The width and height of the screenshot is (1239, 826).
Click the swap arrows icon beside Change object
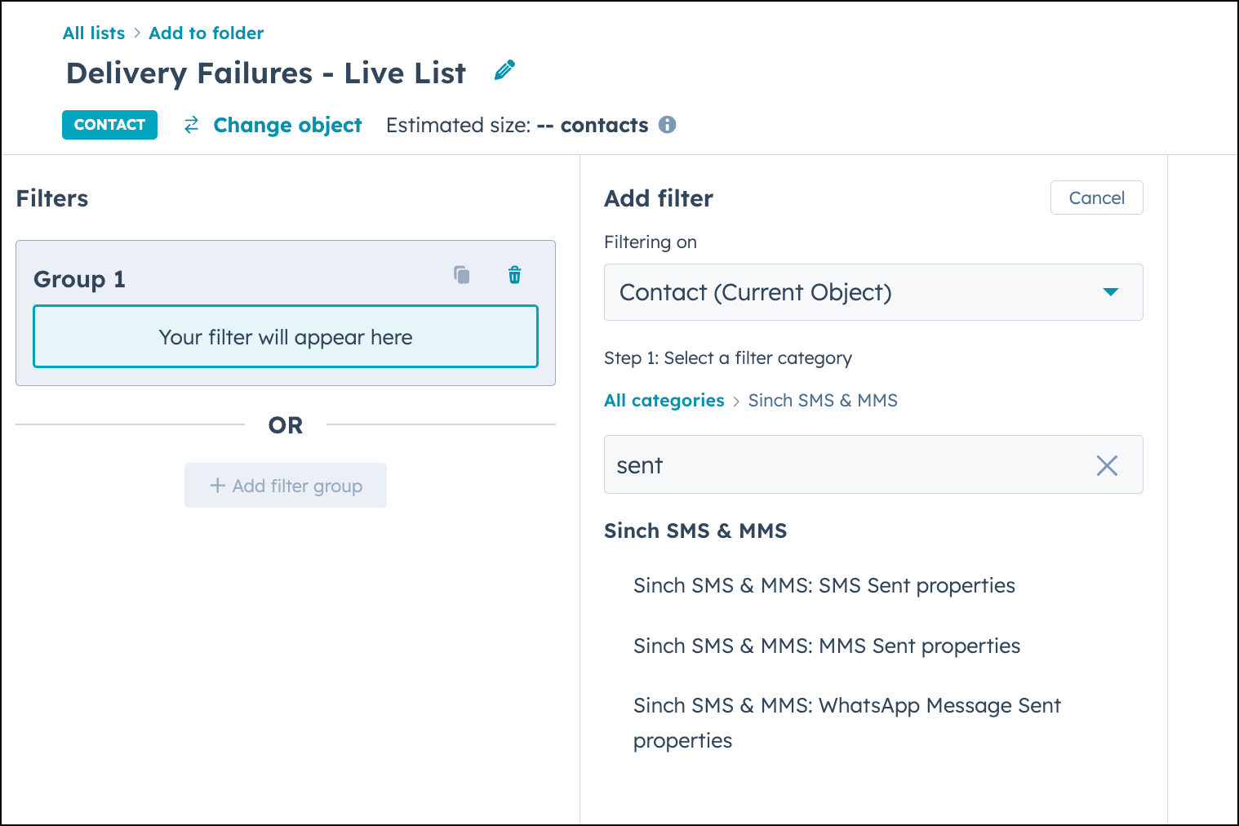pyautogui.click(x=191, y=125)
